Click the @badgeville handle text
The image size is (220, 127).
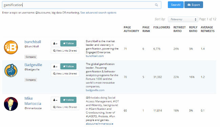point(32,69)
